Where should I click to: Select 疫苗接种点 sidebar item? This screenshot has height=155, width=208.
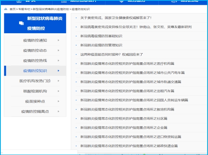coord(35,101)
